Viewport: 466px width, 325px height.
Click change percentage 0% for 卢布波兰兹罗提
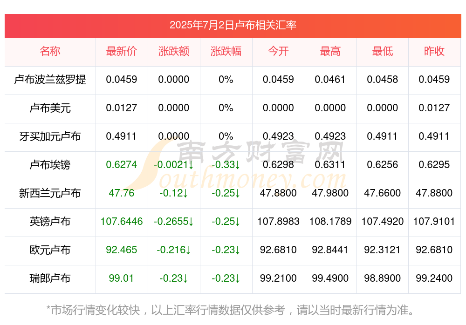226,80
